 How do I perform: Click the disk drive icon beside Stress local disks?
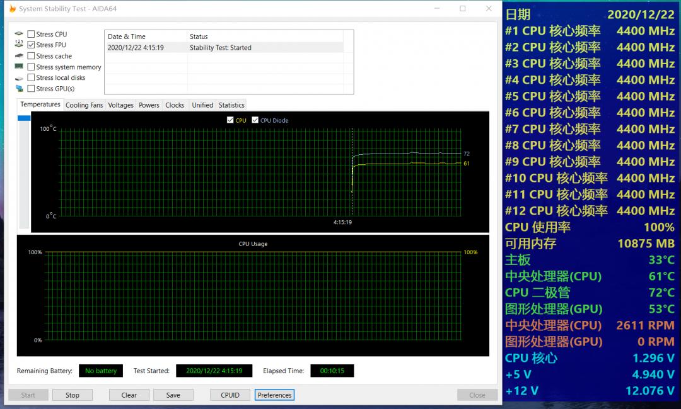pyautogui.click(x=19, y=78)
